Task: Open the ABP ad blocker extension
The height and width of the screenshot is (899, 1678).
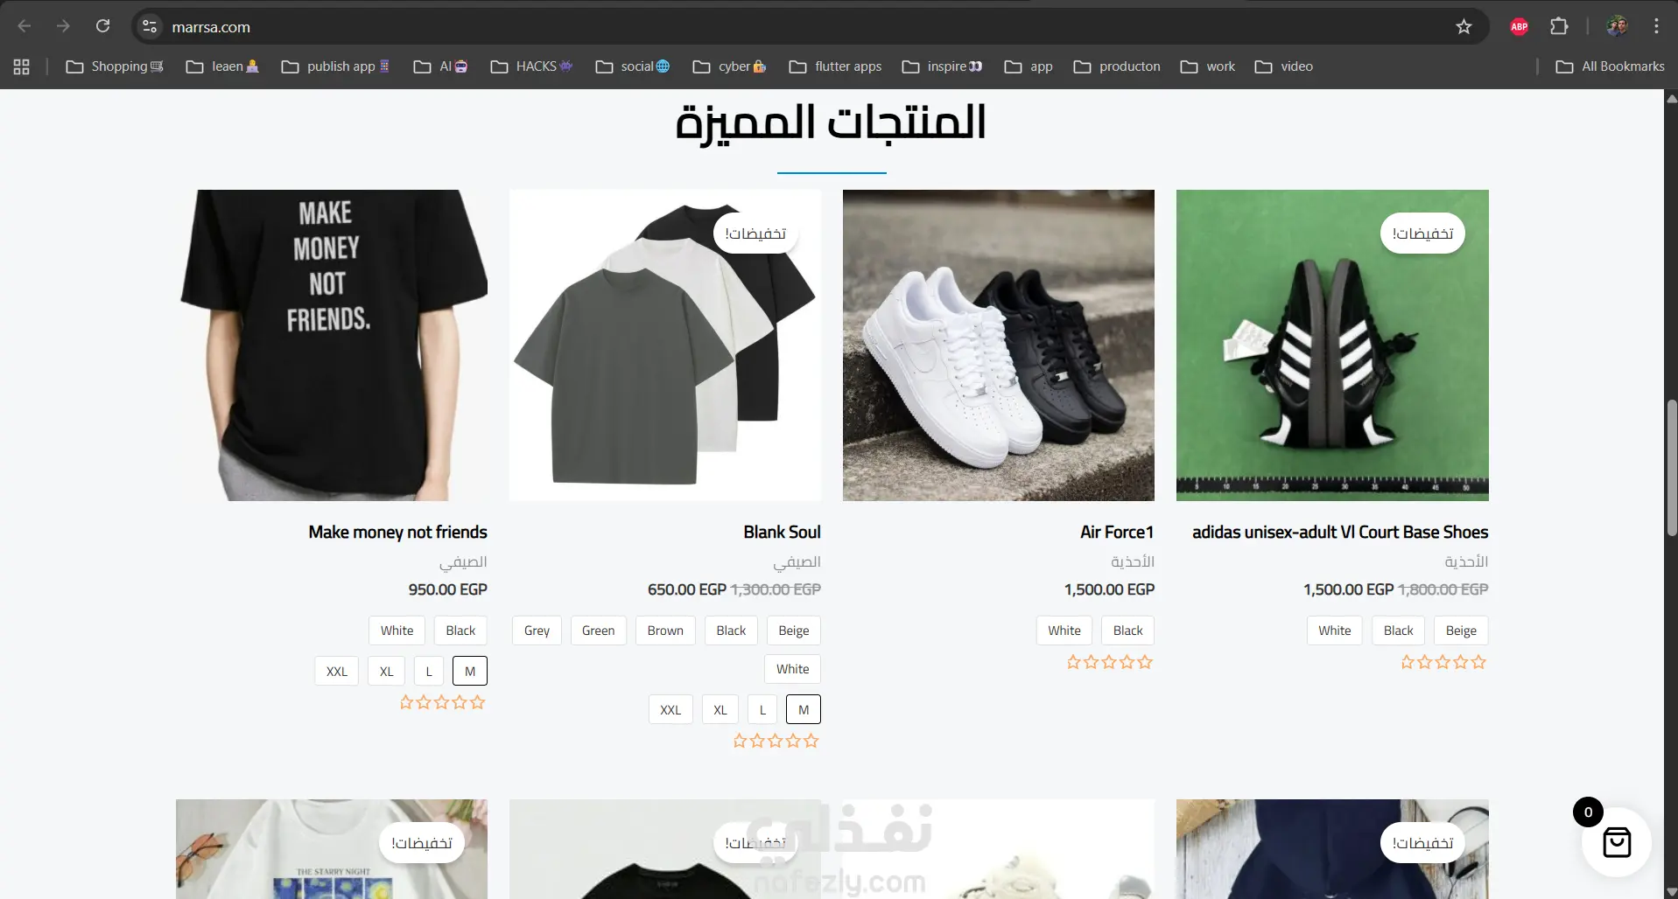Action: point(1520,26)
